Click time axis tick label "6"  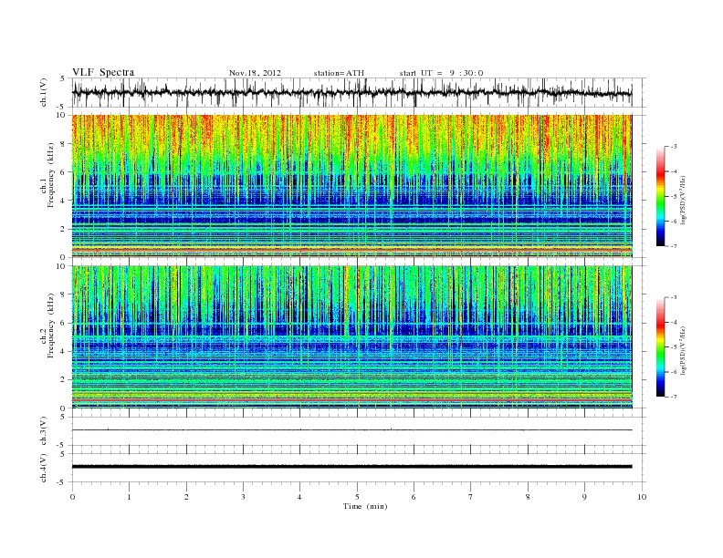(x=414, y=497)
